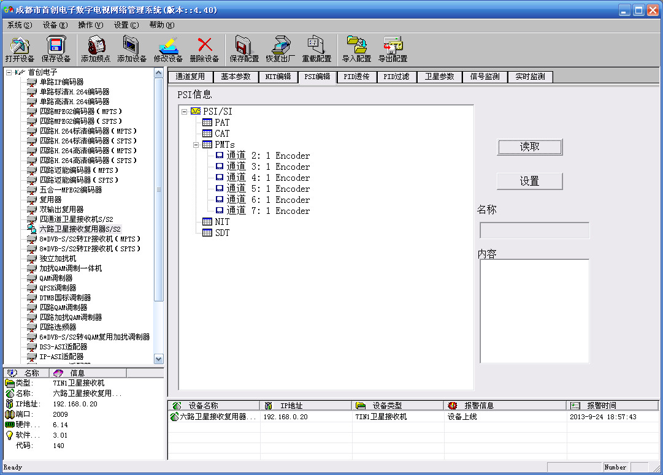Select 双输出复用器 in device tree

pyautogui.click(x=61, y=210)
